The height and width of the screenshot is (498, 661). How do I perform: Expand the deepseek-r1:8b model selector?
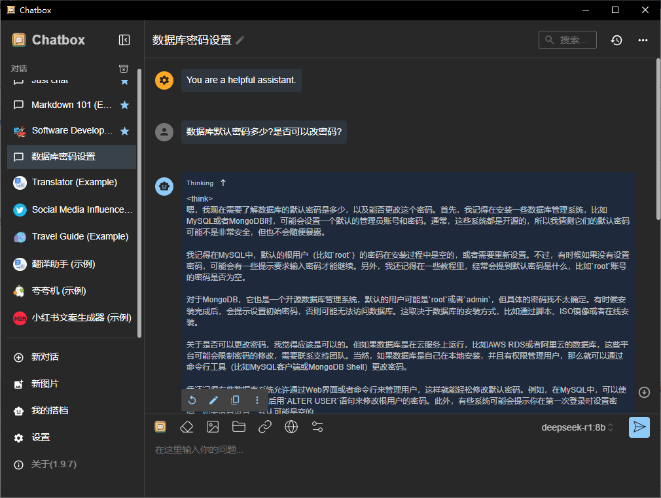pyautogui.click(x=577, y=426)
